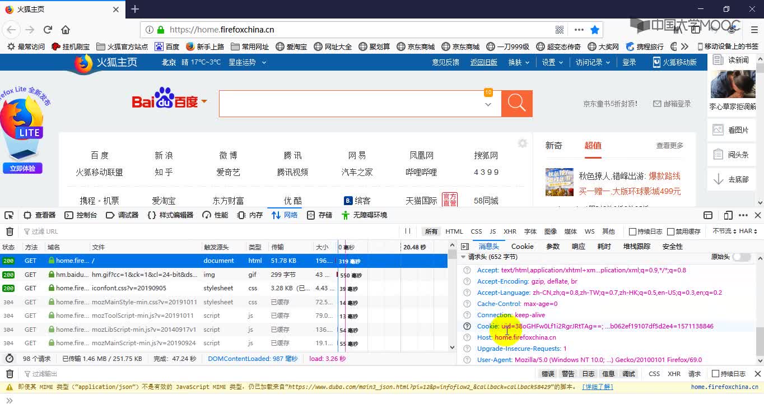Image resolution: width=764 pixels, height=408 pixels.
Task: Toggle the details side panel icon
Action: (x=464, y=247)
